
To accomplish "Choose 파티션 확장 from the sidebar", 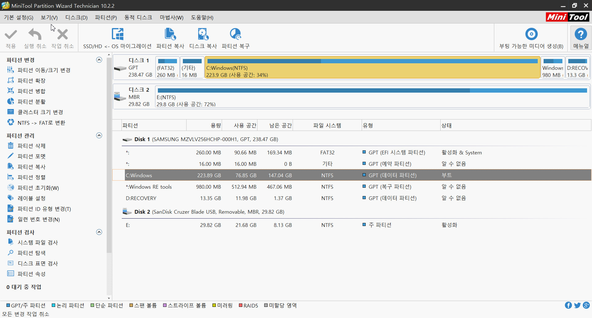I will tap(27, 81).
